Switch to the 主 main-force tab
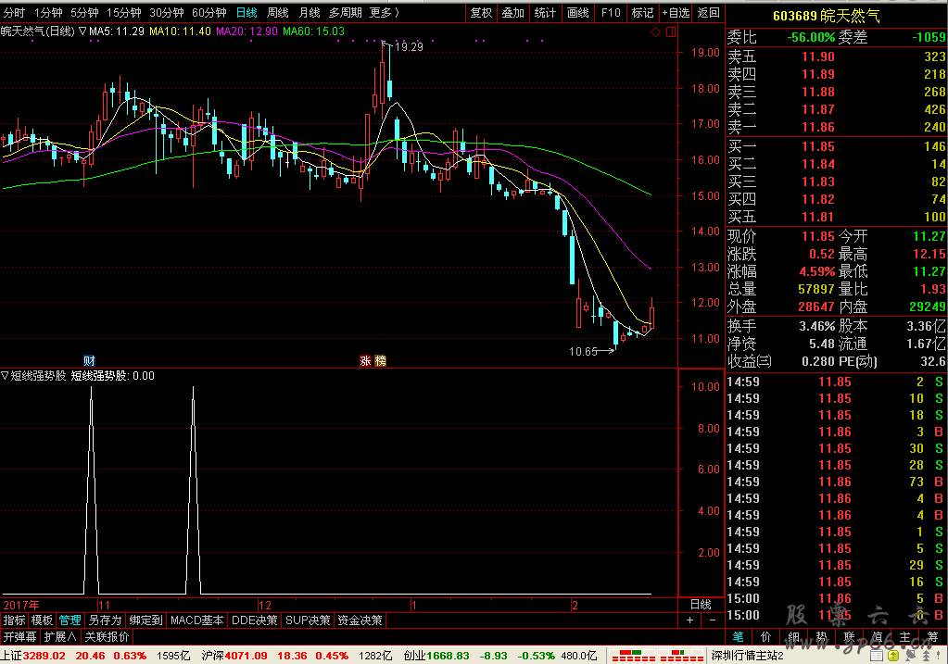The width and height of the screenshot is (948, 664). click(x=905, y=637)
